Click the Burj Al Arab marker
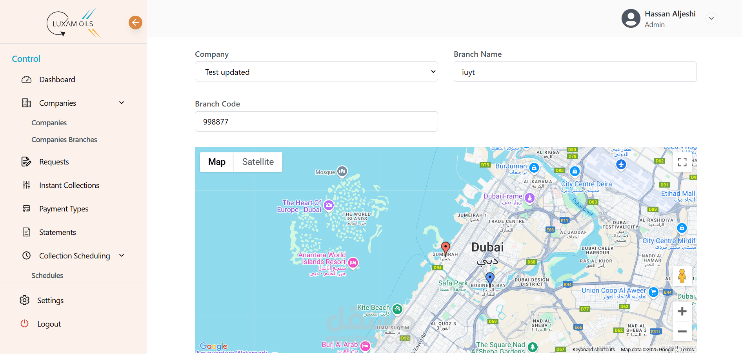This screenshot has height=354, width=742. point(366,346)
